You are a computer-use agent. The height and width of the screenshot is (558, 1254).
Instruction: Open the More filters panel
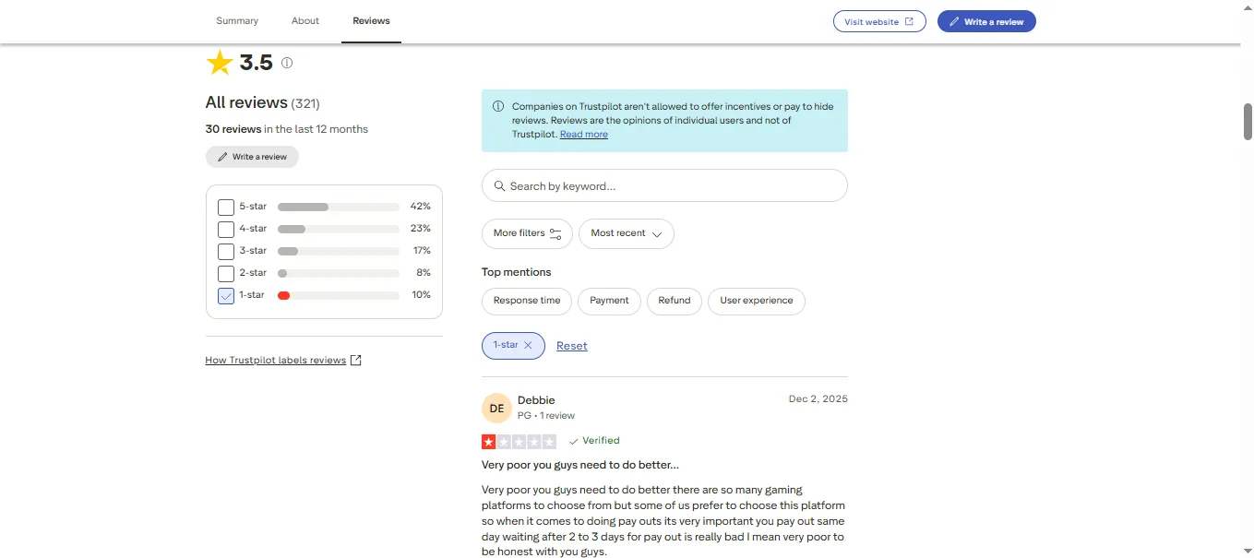[x=527, y=233]
